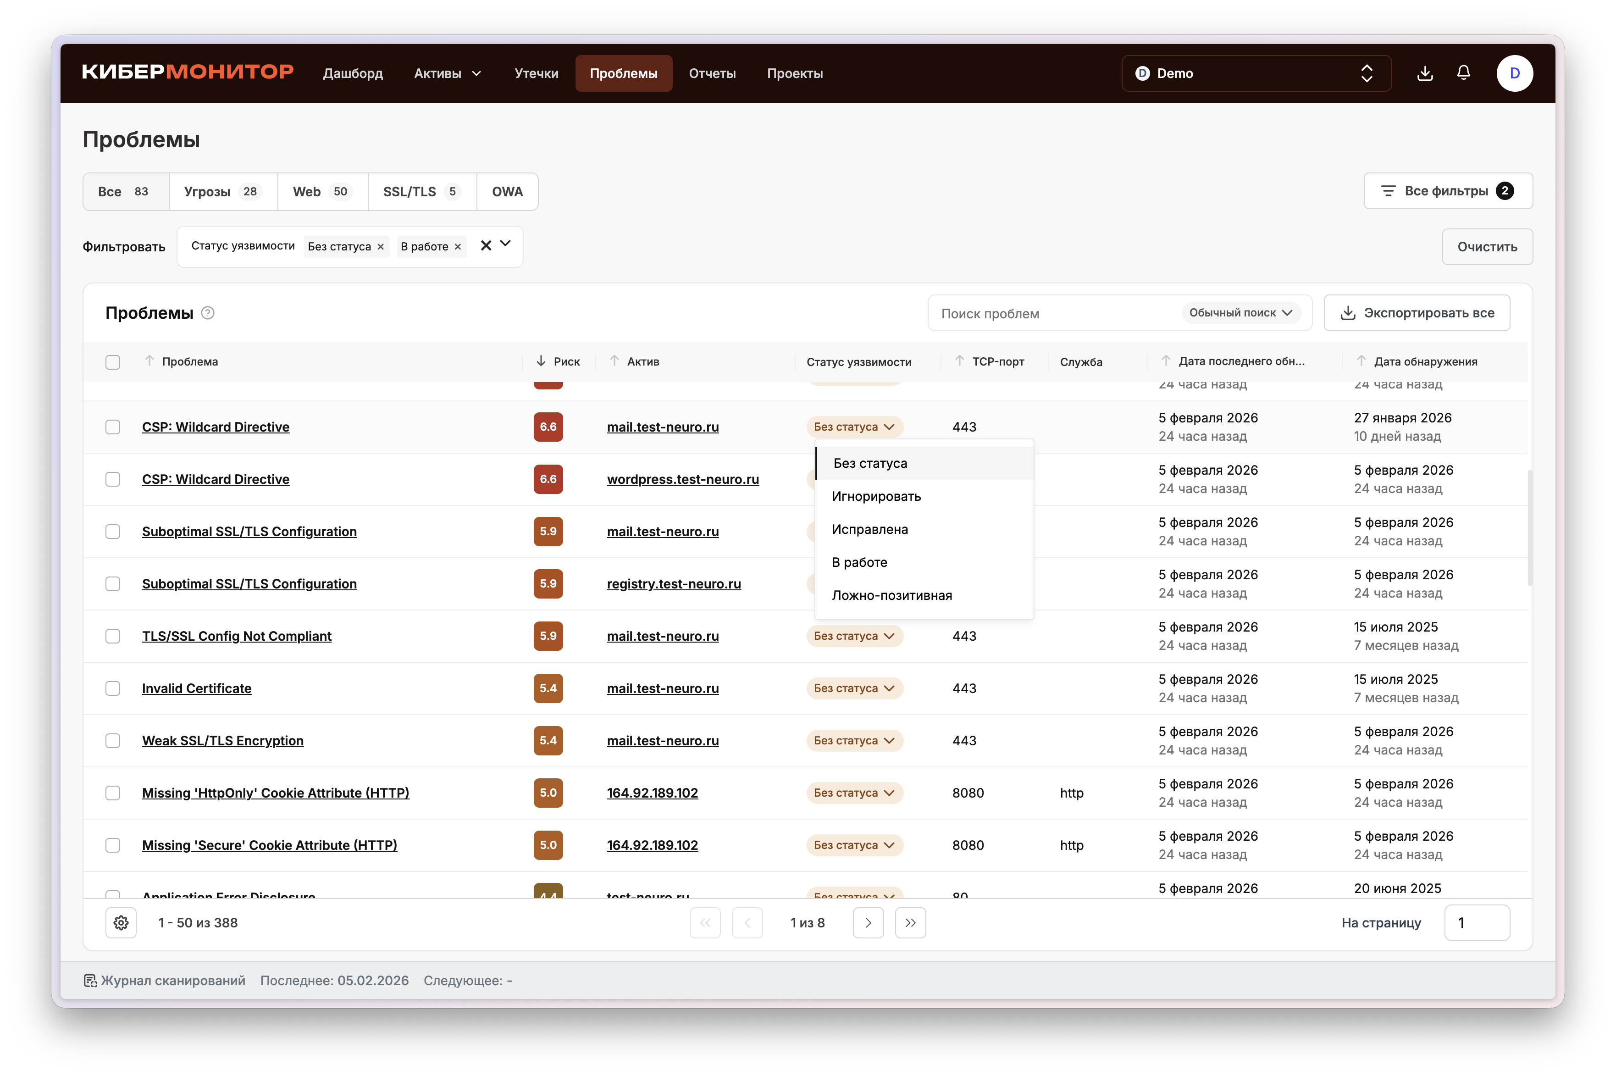Go to next page arrow
The height and width of the screenshot is (1076, 1616).
tap(868, 923)
